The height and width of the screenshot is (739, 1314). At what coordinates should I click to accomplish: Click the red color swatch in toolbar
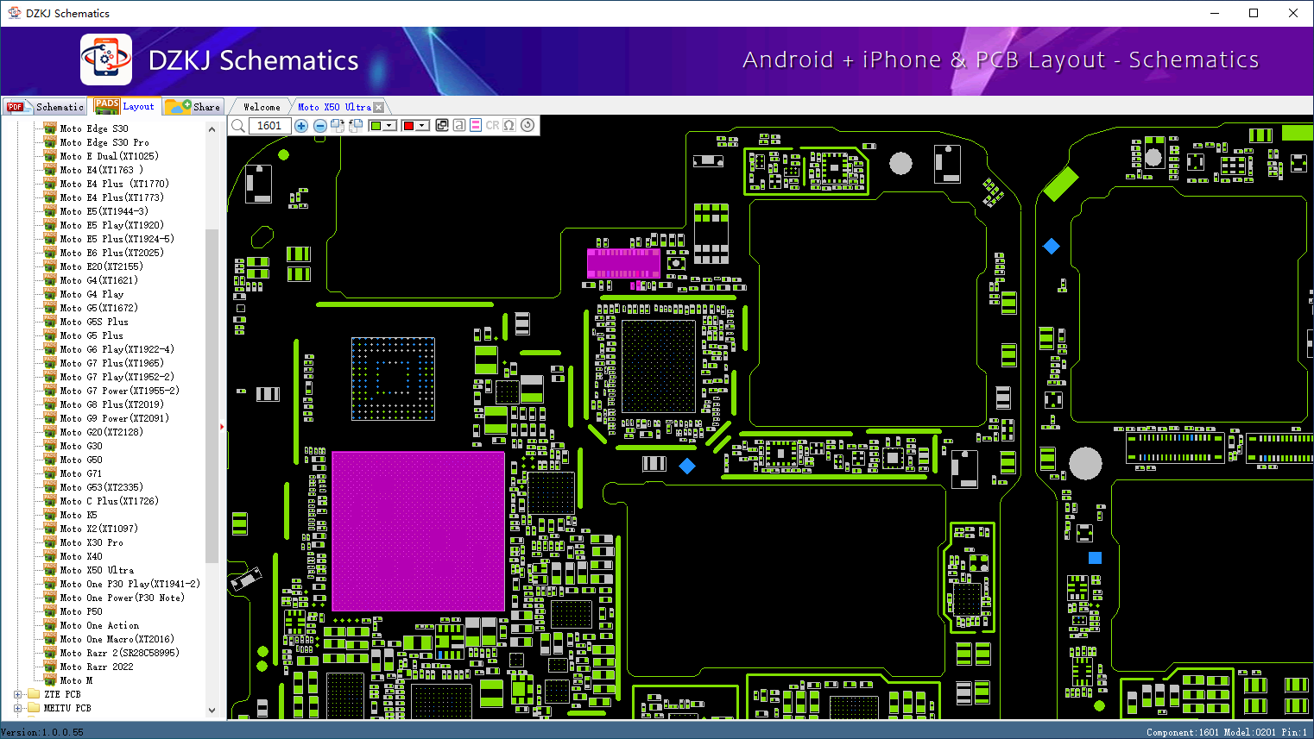pos(408,126)
